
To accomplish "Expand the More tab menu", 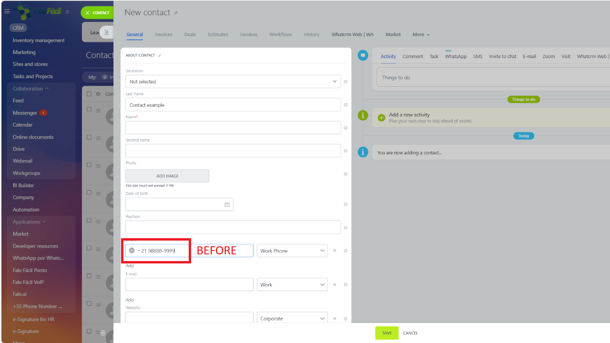I will 421,34.
